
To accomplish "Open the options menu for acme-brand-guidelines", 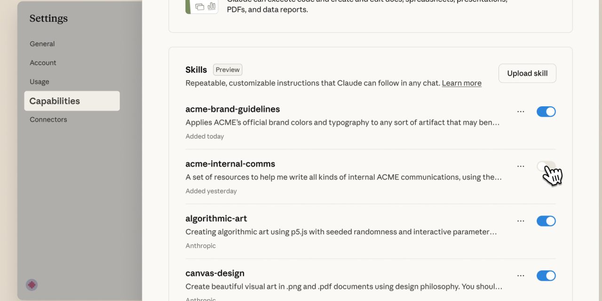I will click(x=521, y=111).
